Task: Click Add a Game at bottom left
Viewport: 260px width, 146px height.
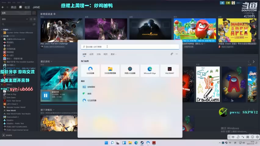Action: tap(7, 135)
